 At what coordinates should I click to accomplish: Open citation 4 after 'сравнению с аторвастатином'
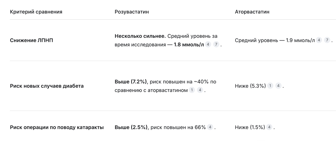200,90
